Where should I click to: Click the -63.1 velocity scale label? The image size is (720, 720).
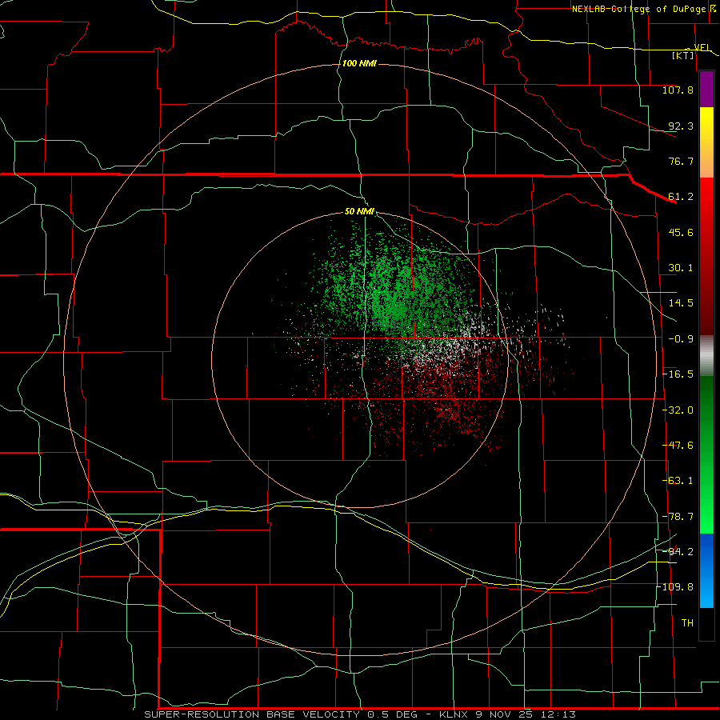click(x=678, y=481)
